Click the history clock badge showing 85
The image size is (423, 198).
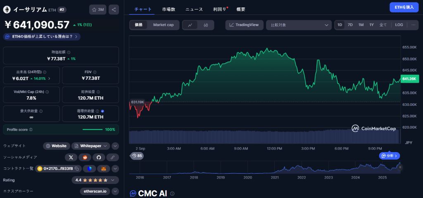[137, 156]
